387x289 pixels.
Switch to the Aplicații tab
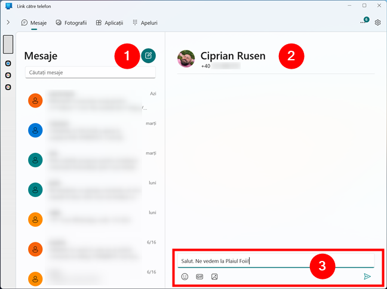[109, 23]
